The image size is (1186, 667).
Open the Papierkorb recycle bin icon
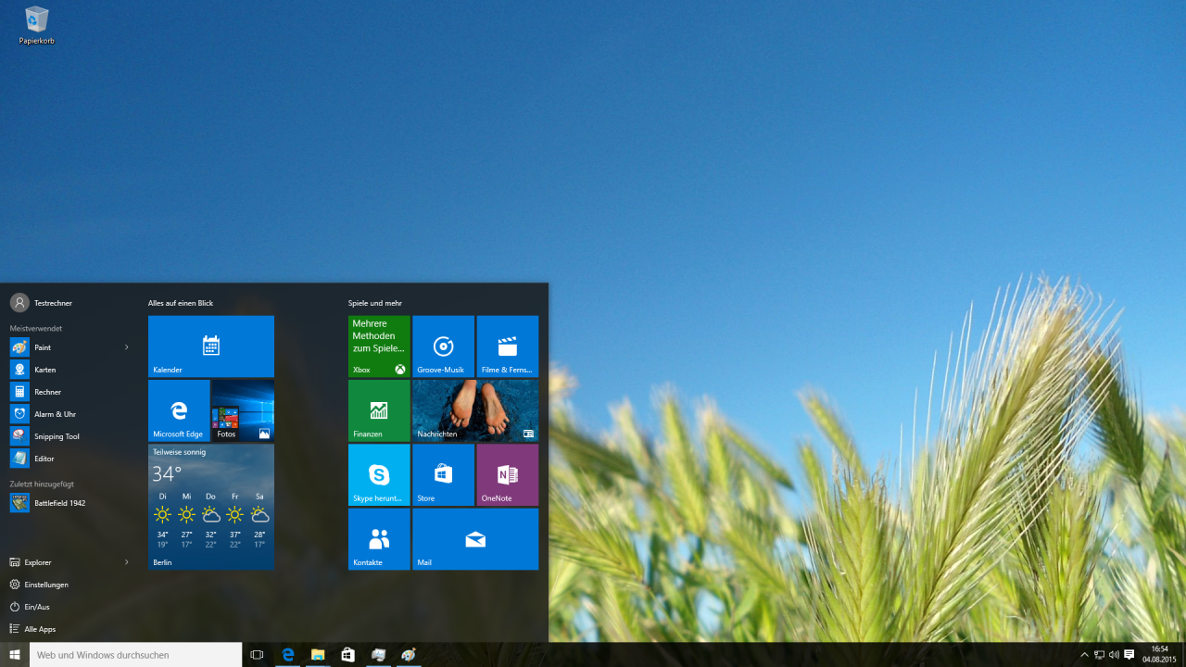pyautogui.click(x=37, y=25)
